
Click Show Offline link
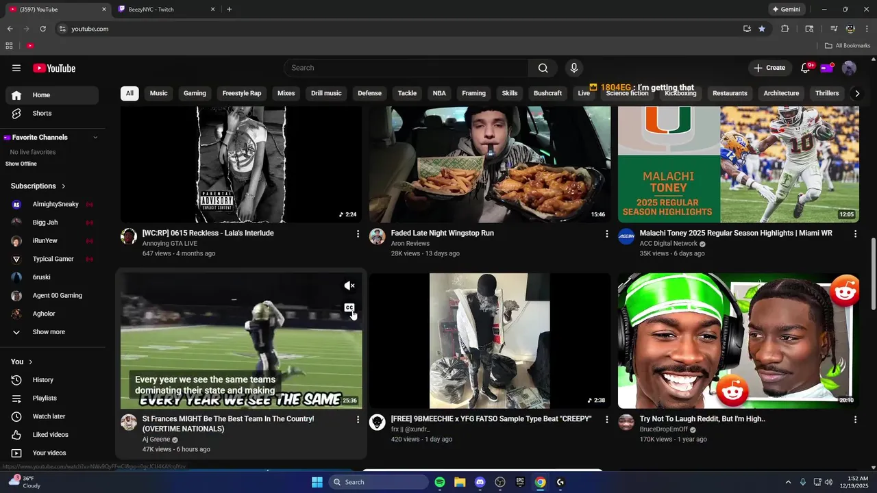21,164
